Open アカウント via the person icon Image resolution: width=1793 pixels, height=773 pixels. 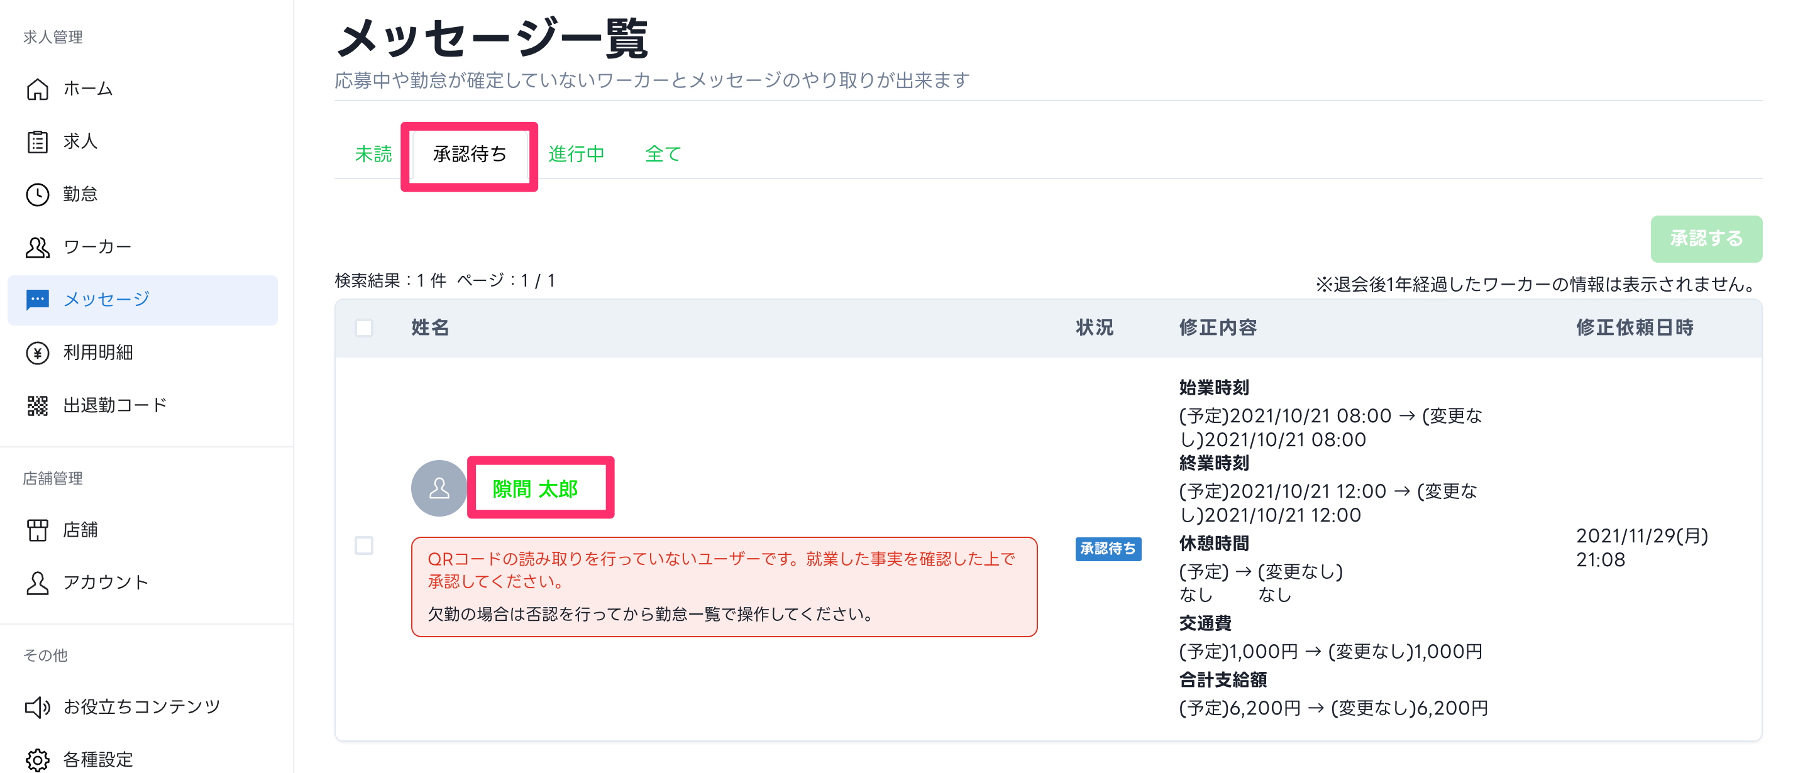coord(38,583)
